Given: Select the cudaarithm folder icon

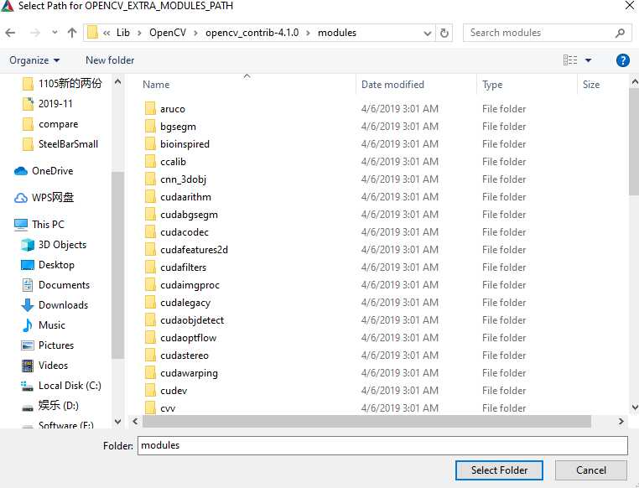Looking at the screenshot, I should click(x=150, y=197).
